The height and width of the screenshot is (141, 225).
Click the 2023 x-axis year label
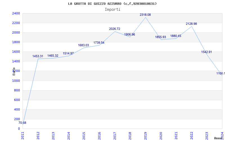tap(207, 136)
